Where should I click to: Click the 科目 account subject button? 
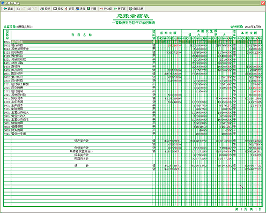92,9
